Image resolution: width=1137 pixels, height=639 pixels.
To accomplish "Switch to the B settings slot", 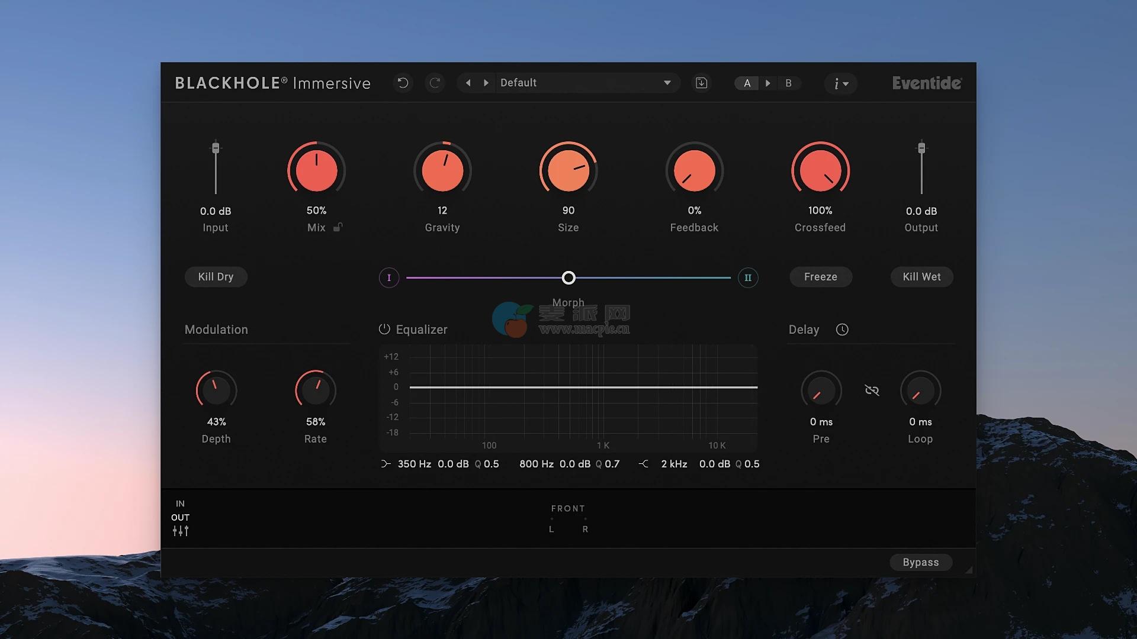I will [788, 83].
